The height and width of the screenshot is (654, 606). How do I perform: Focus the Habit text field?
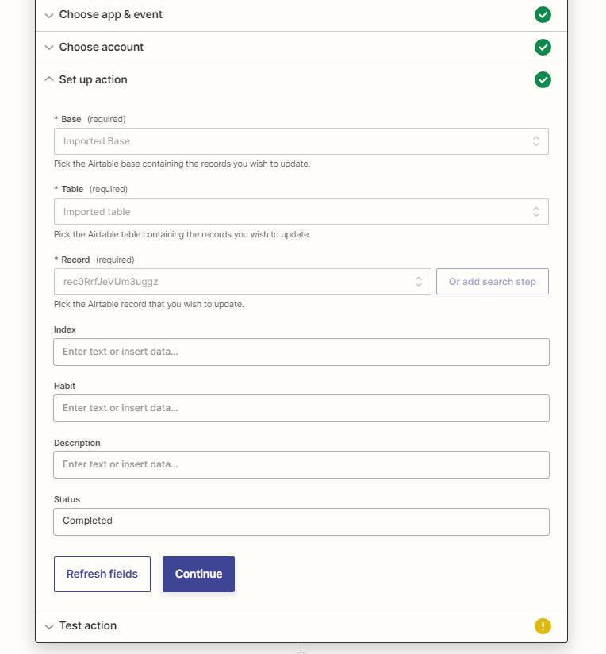pyautogui.click(x=301, y=408)
